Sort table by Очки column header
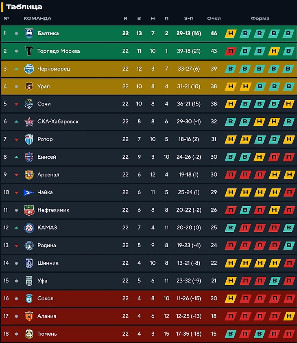The height and width of the screenshot is (343, 297). click(x=214, y=18)
